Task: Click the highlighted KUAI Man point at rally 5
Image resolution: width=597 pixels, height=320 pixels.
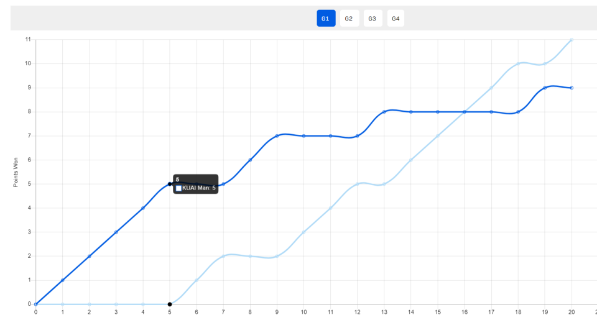Action: tap(170, 184)
